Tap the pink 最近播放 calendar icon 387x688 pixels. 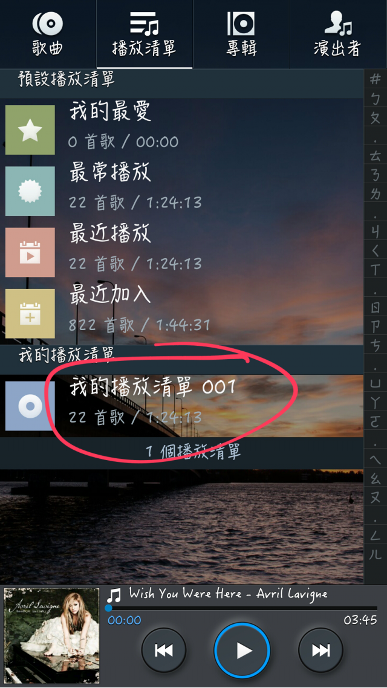click(x=30, y=252)
